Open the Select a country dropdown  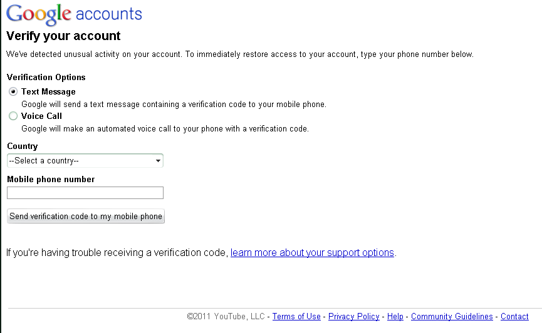[85, 161]
